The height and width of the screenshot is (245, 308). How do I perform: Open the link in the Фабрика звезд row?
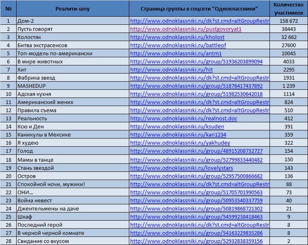click(199, 78)
